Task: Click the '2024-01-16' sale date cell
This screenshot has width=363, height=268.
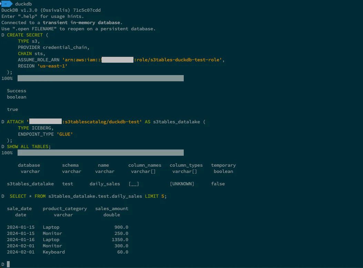Action: tap(21, 240)
